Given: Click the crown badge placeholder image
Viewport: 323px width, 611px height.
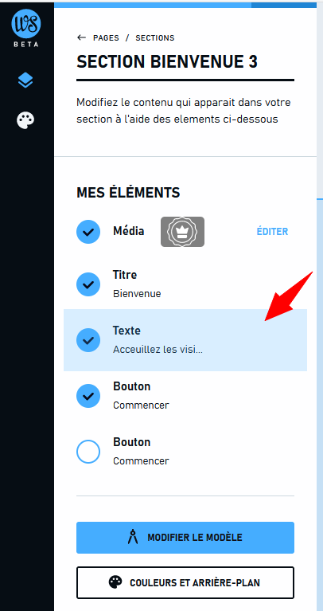Looking at the screenshot, I should point(182,232).
